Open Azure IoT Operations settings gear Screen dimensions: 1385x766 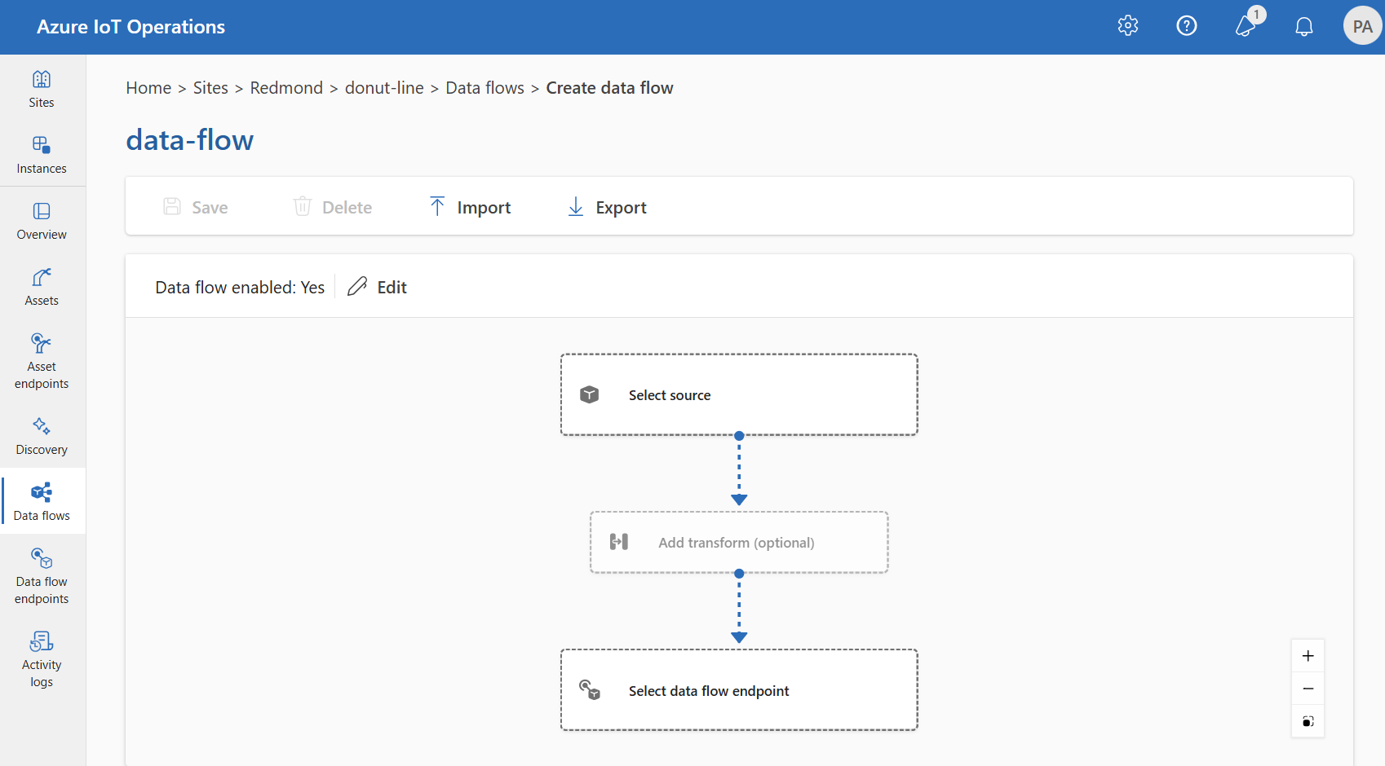(x=1128, y=25)
